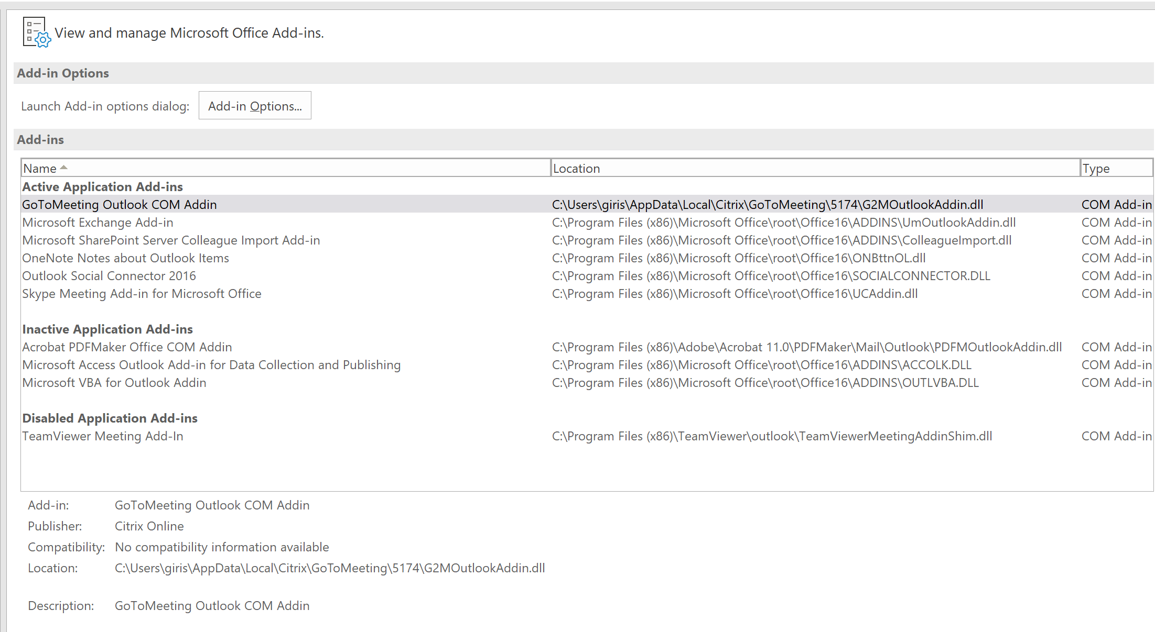Click the Add-ins manage icon at top
This screenshot has width=1155, height=632.
point(37,32)
